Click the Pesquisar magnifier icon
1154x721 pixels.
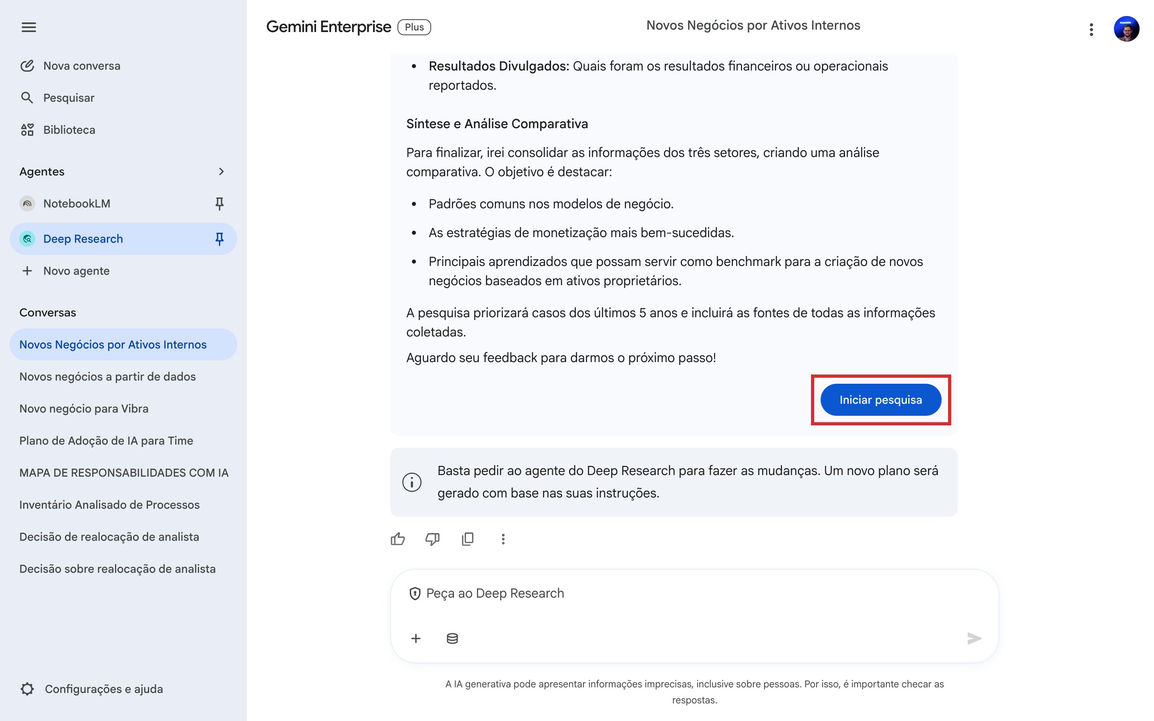point(27,98)
